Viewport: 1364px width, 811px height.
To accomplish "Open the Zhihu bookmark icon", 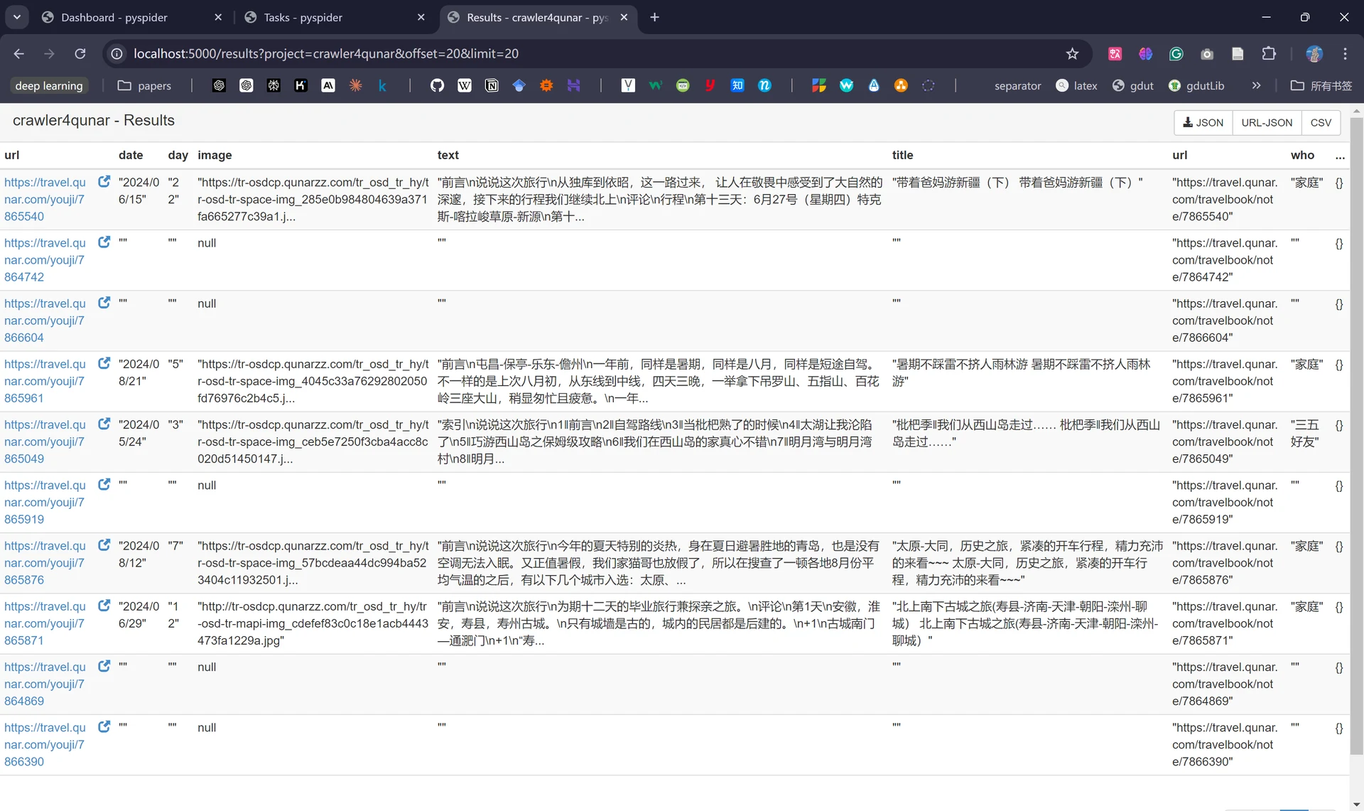I will pos(737,85).
